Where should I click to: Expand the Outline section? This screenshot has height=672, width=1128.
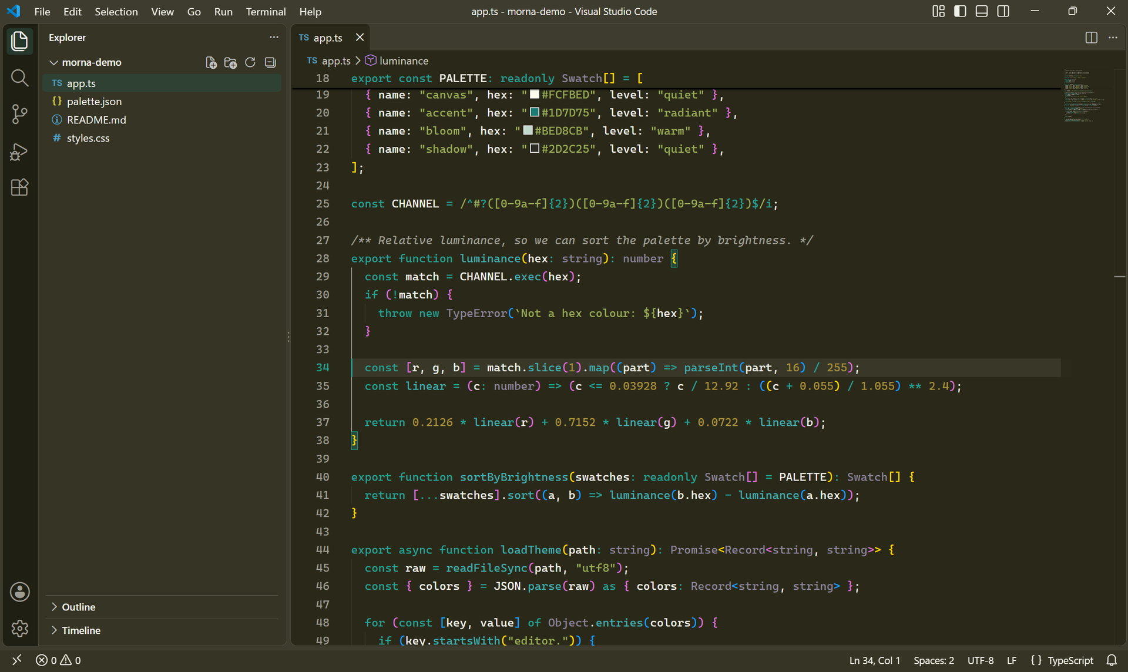point(162,607)
